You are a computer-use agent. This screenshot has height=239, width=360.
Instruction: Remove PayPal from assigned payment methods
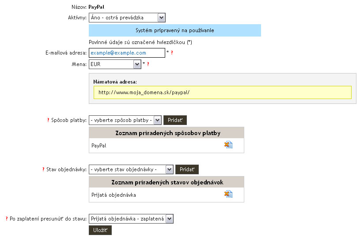(x=228, y=145)
